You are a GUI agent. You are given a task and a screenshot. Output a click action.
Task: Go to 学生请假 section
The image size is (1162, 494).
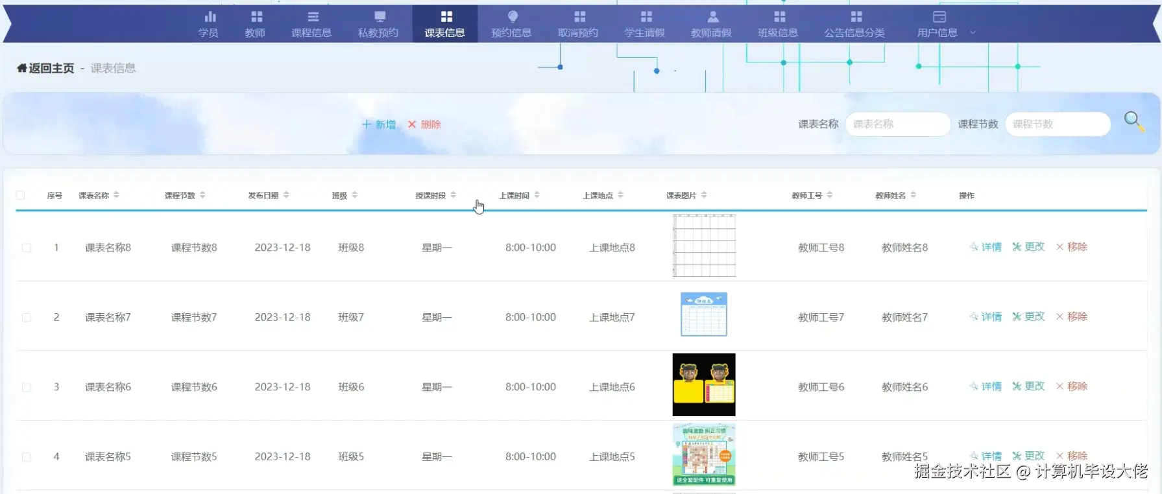point(645,25)
